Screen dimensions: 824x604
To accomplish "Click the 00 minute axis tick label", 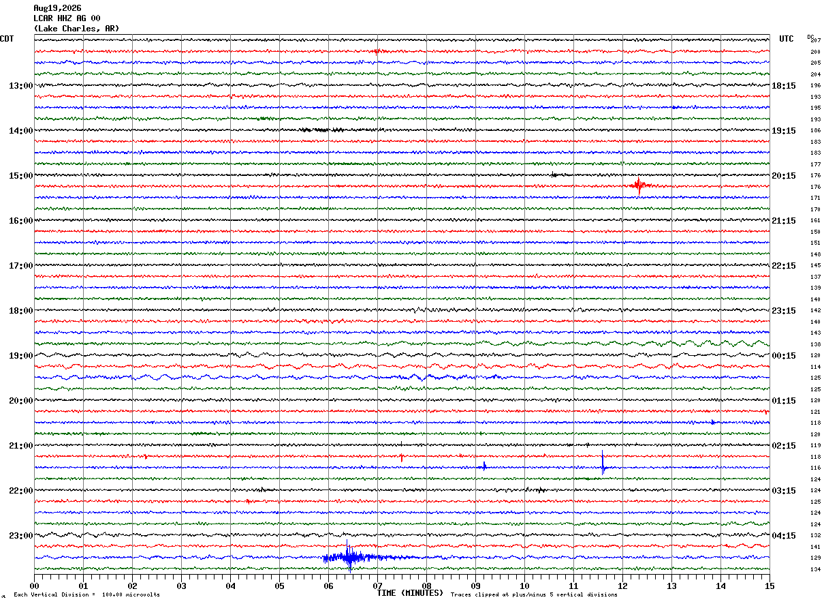I will click(34, 585).
